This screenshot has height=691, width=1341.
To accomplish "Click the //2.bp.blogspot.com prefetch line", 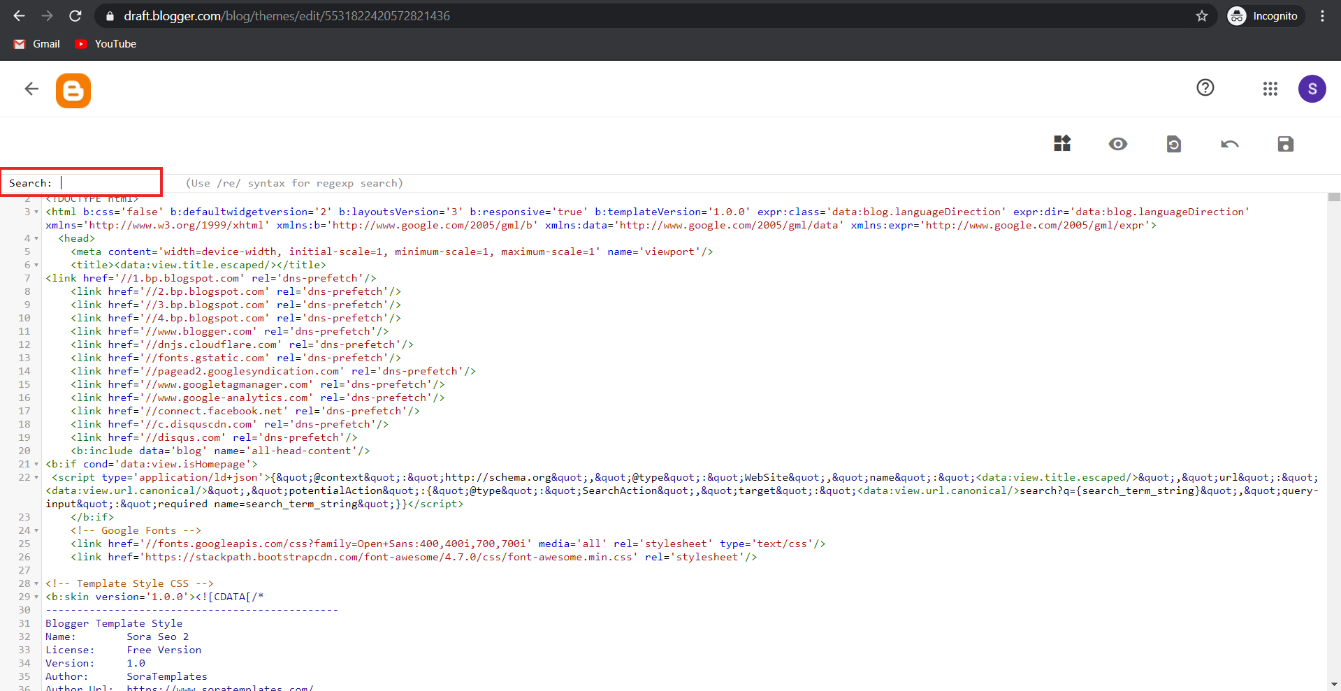I will tap(236, 291).
